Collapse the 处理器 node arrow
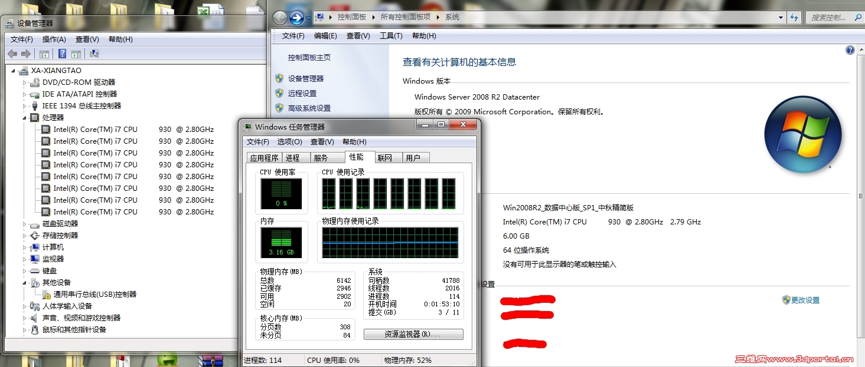 tap(25, 118)
